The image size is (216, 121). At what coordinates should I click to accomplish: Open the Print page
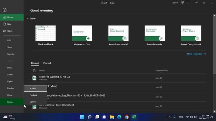pyautogui.click(x=12, y=68)
